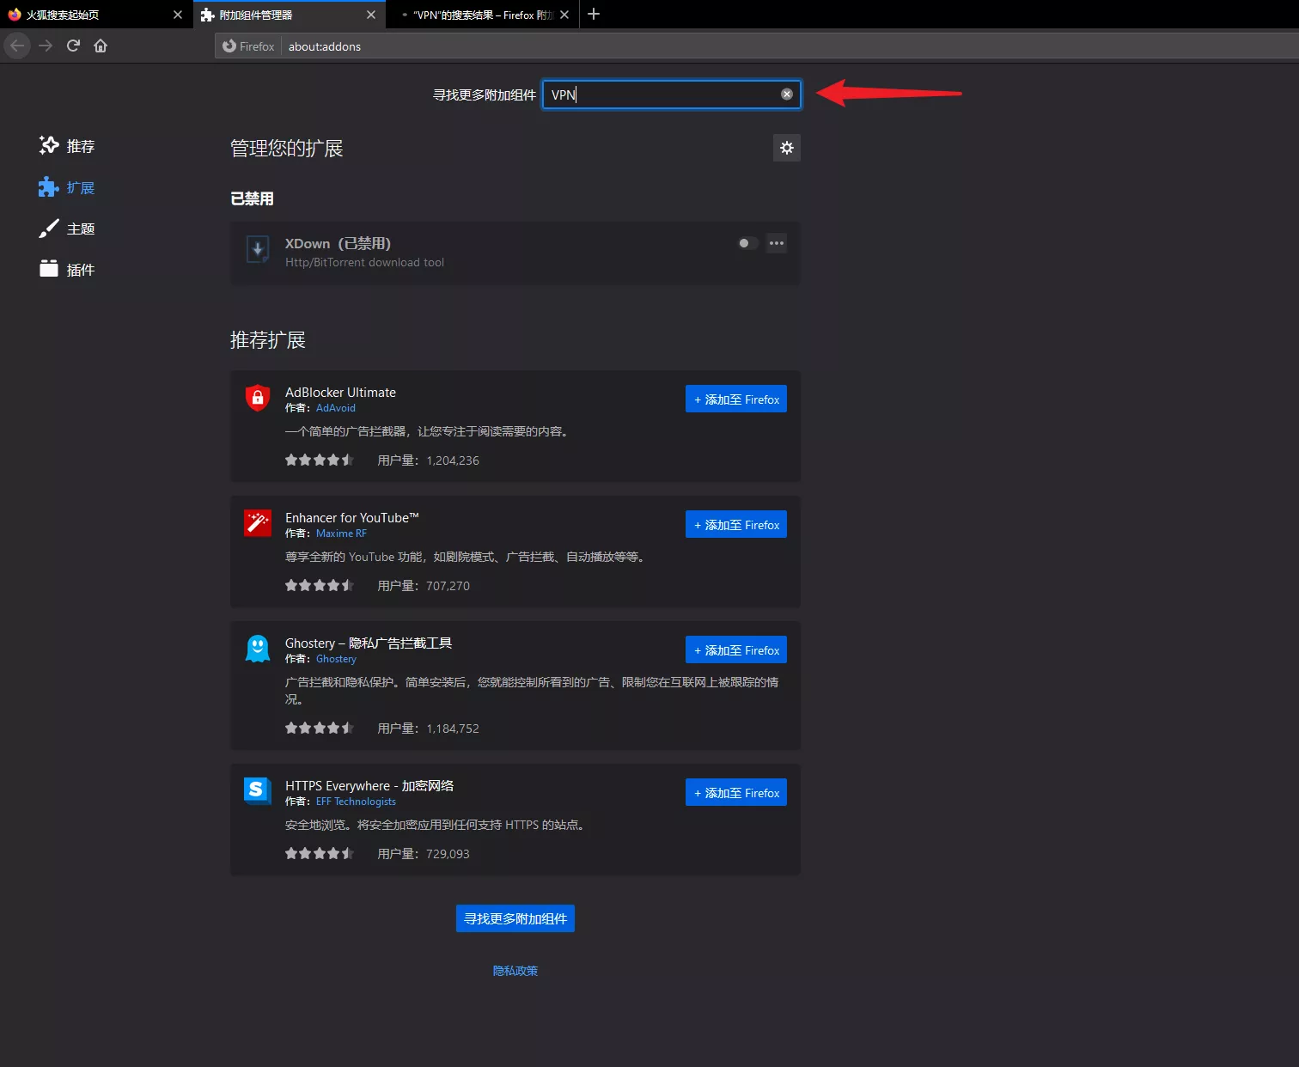Viewport: 1299px width, 1067px height.
Task: Click the bottom 寻找更多附加组件 button
Action: click(x=515, y=918)
